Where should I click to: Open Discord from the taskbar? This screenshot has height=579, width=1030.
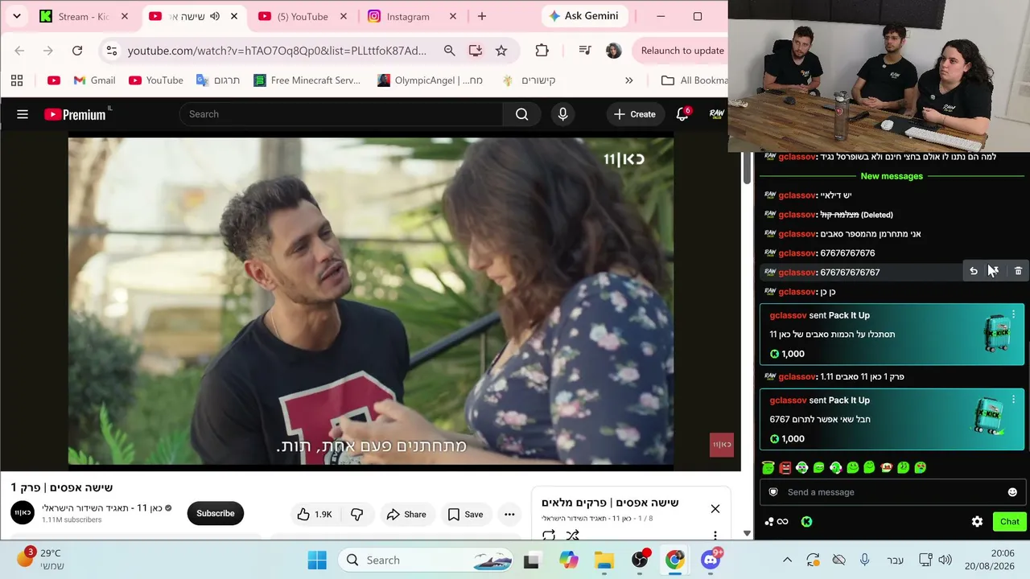(711, 561)
